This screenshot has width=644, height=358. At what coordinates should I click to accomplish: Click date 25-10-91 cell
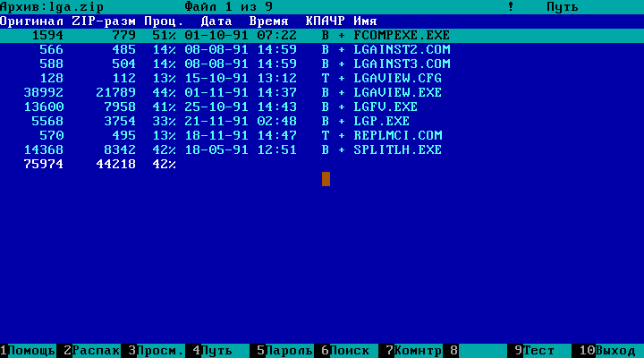(x=216, y=107)
